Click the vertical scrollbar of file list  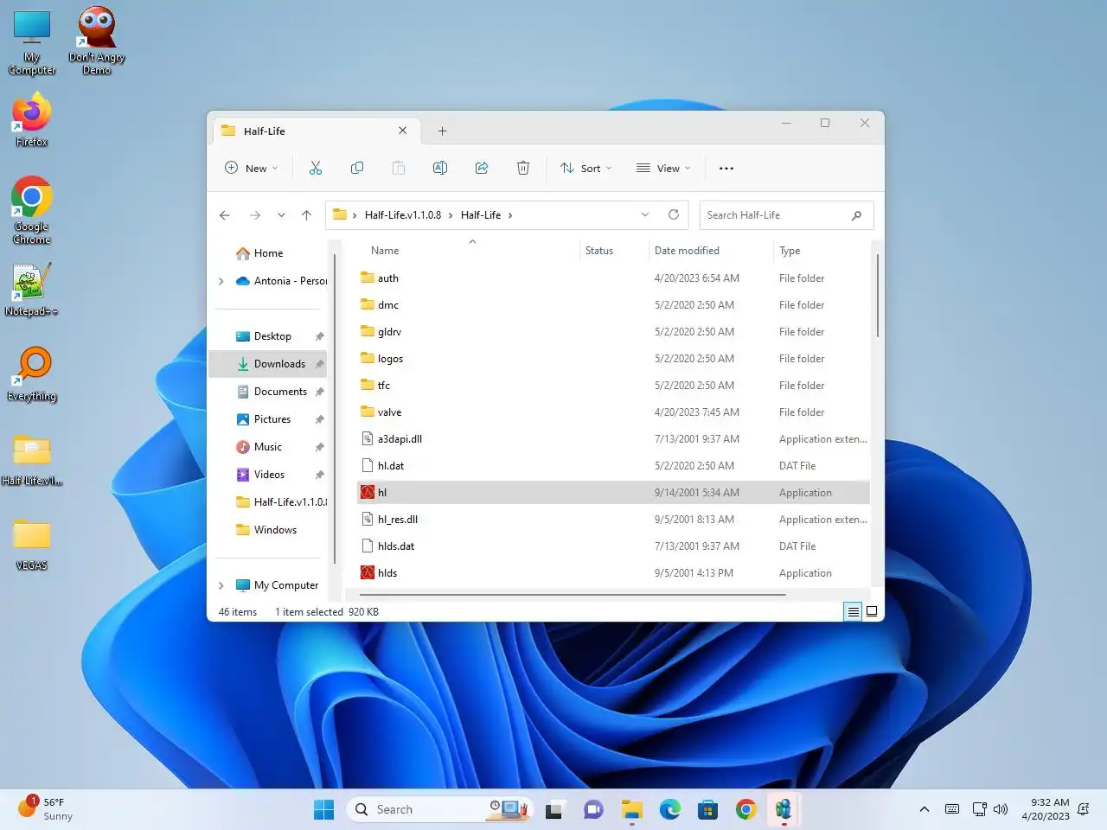click(x=877, y=296)
